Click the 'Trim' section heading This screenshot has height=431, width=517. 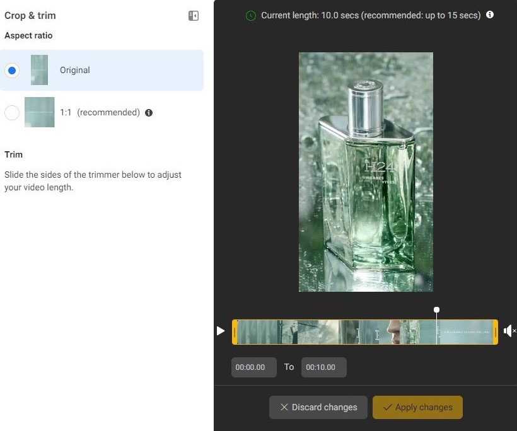pos(13,154)
